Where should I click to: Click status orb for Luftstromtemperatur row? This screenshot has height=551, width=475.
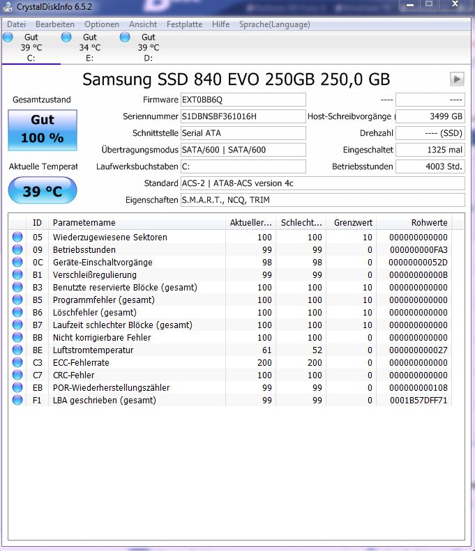pos(17,350)
